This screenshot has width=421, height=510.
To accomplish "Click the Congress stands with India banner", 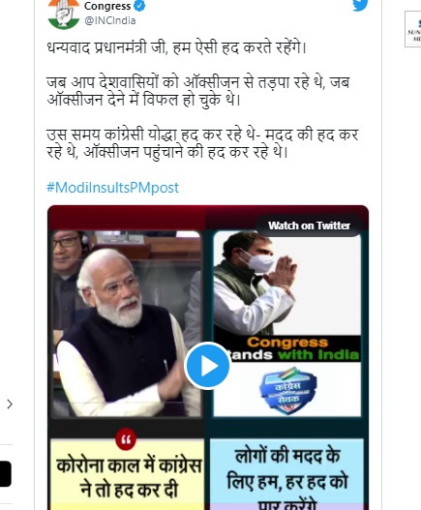I will (287, 348).
